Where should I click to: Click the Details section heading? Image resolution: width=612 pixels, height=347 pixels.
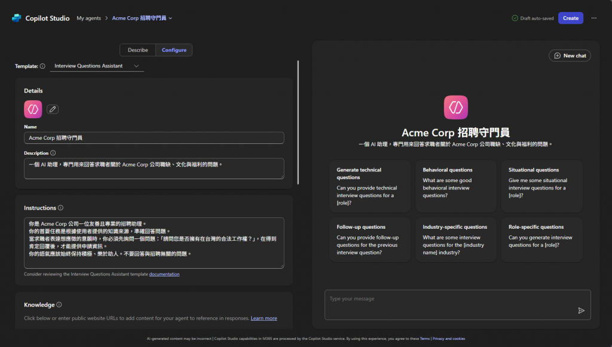(33, 90)
